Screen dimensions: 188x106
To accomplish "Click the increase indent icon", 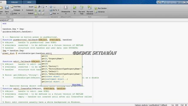I will click(x=39, y=14).
